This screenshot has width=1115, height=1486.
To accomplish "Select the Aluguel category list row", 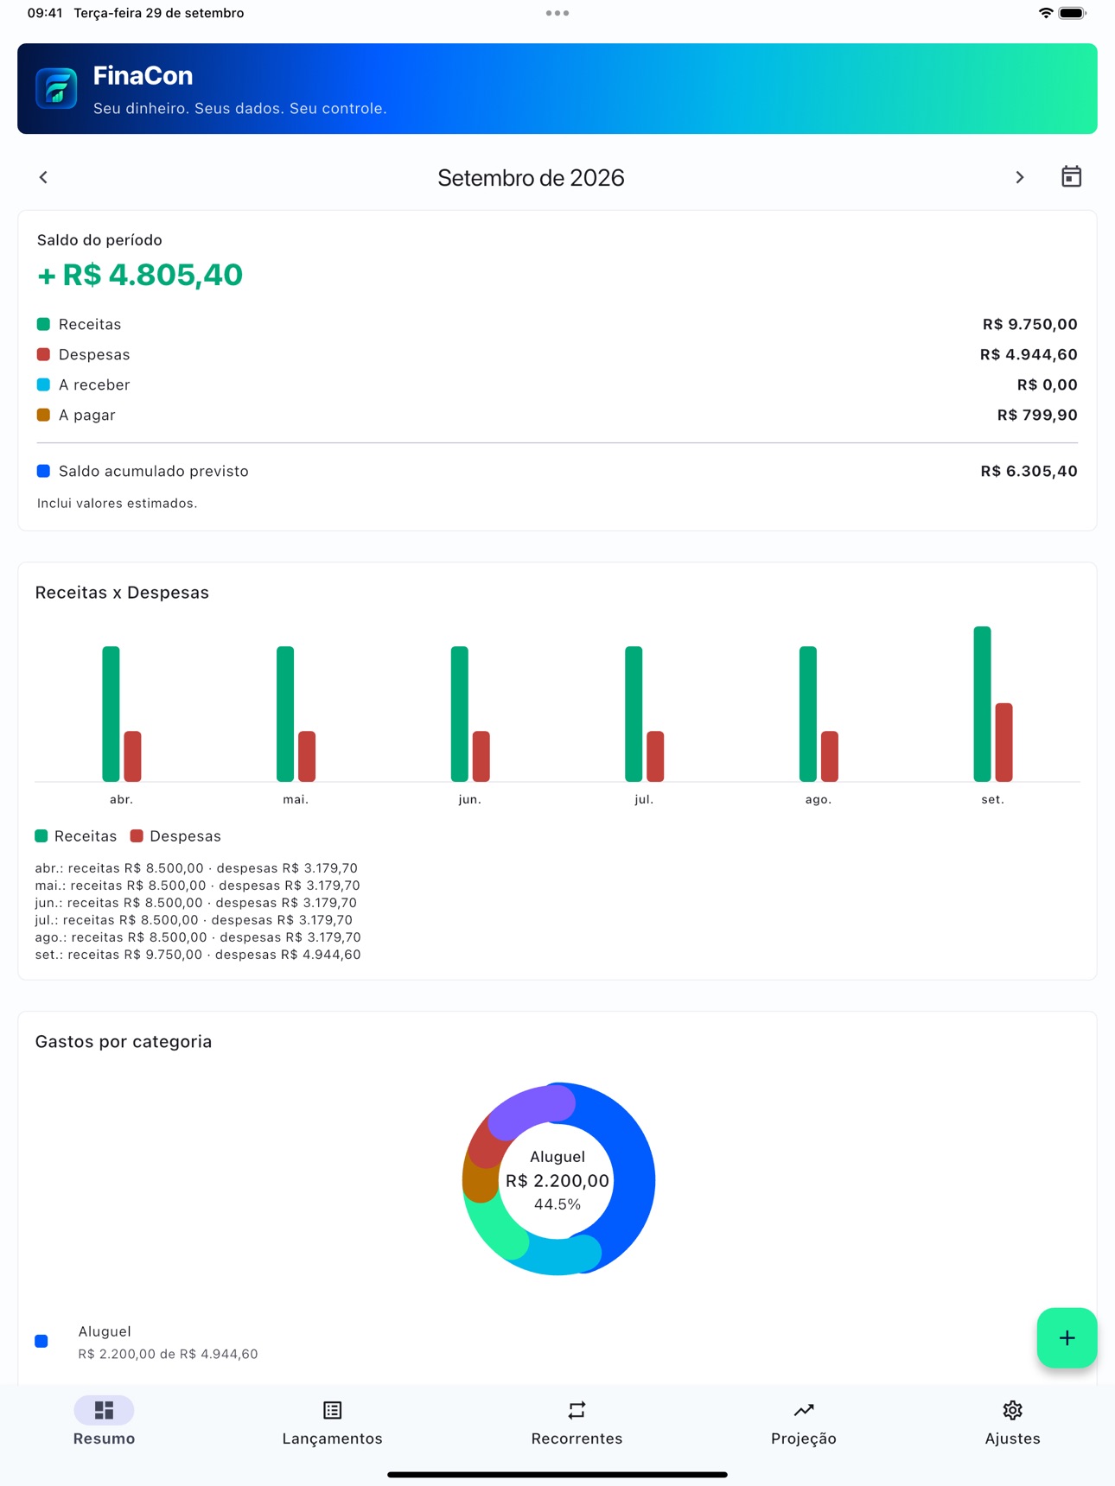I will [557, 1342].
